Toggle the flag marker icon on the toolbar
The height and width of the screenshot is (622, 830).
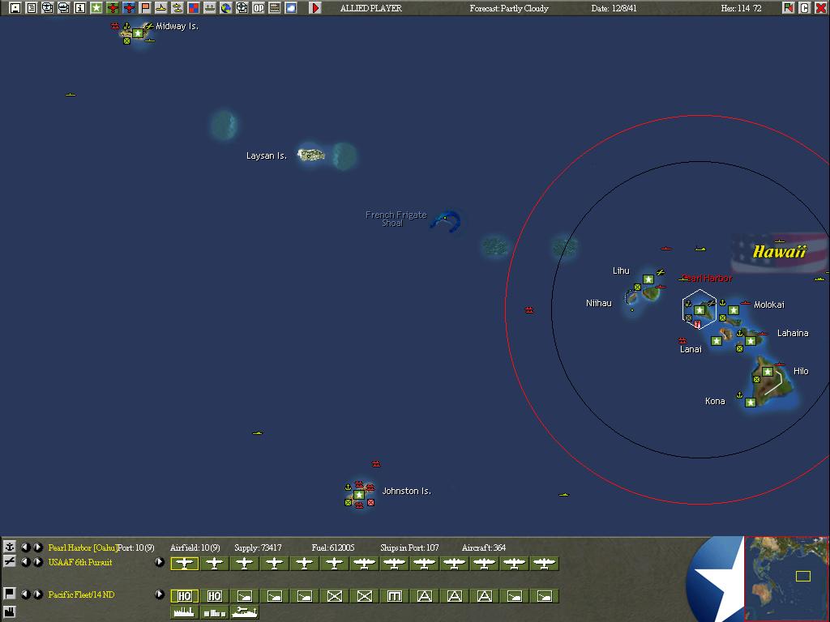pos(144,7)
